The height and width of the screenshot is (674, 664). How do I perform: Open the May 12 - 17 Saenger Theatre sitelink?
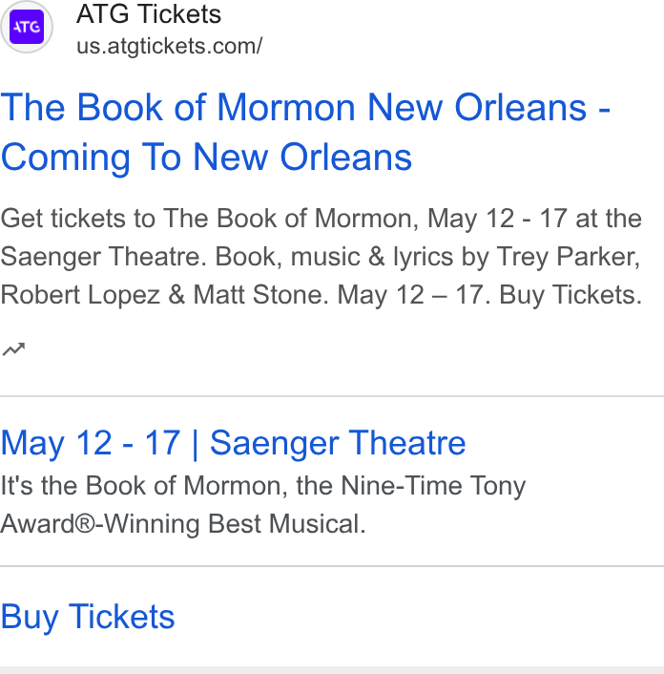[x=233, y=443]
